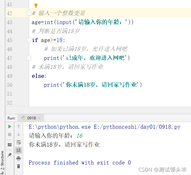Toggle scroll to end of console

tap(19, 150)
